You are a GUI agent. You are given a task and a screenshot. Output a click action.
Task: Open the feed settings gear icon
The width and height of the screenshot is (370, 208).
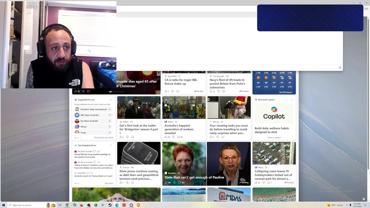pyautogui.click(x=340, y=68)
